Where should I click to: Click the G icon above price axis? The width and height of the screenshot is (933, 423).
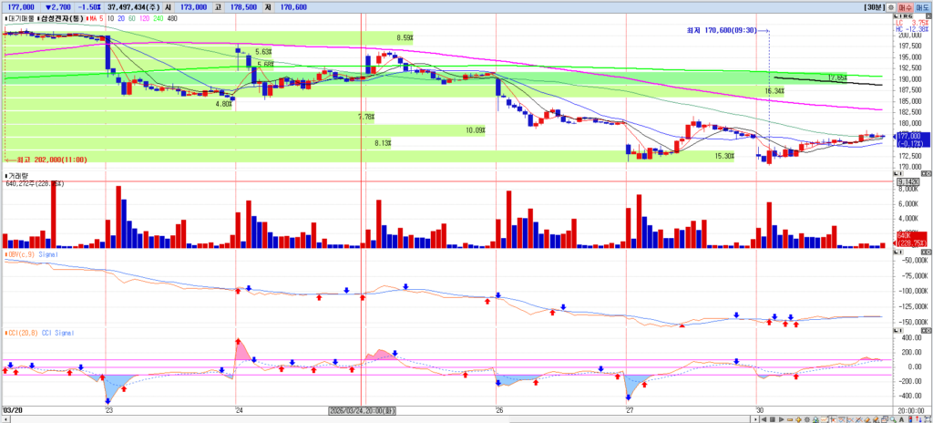(911, 16)
